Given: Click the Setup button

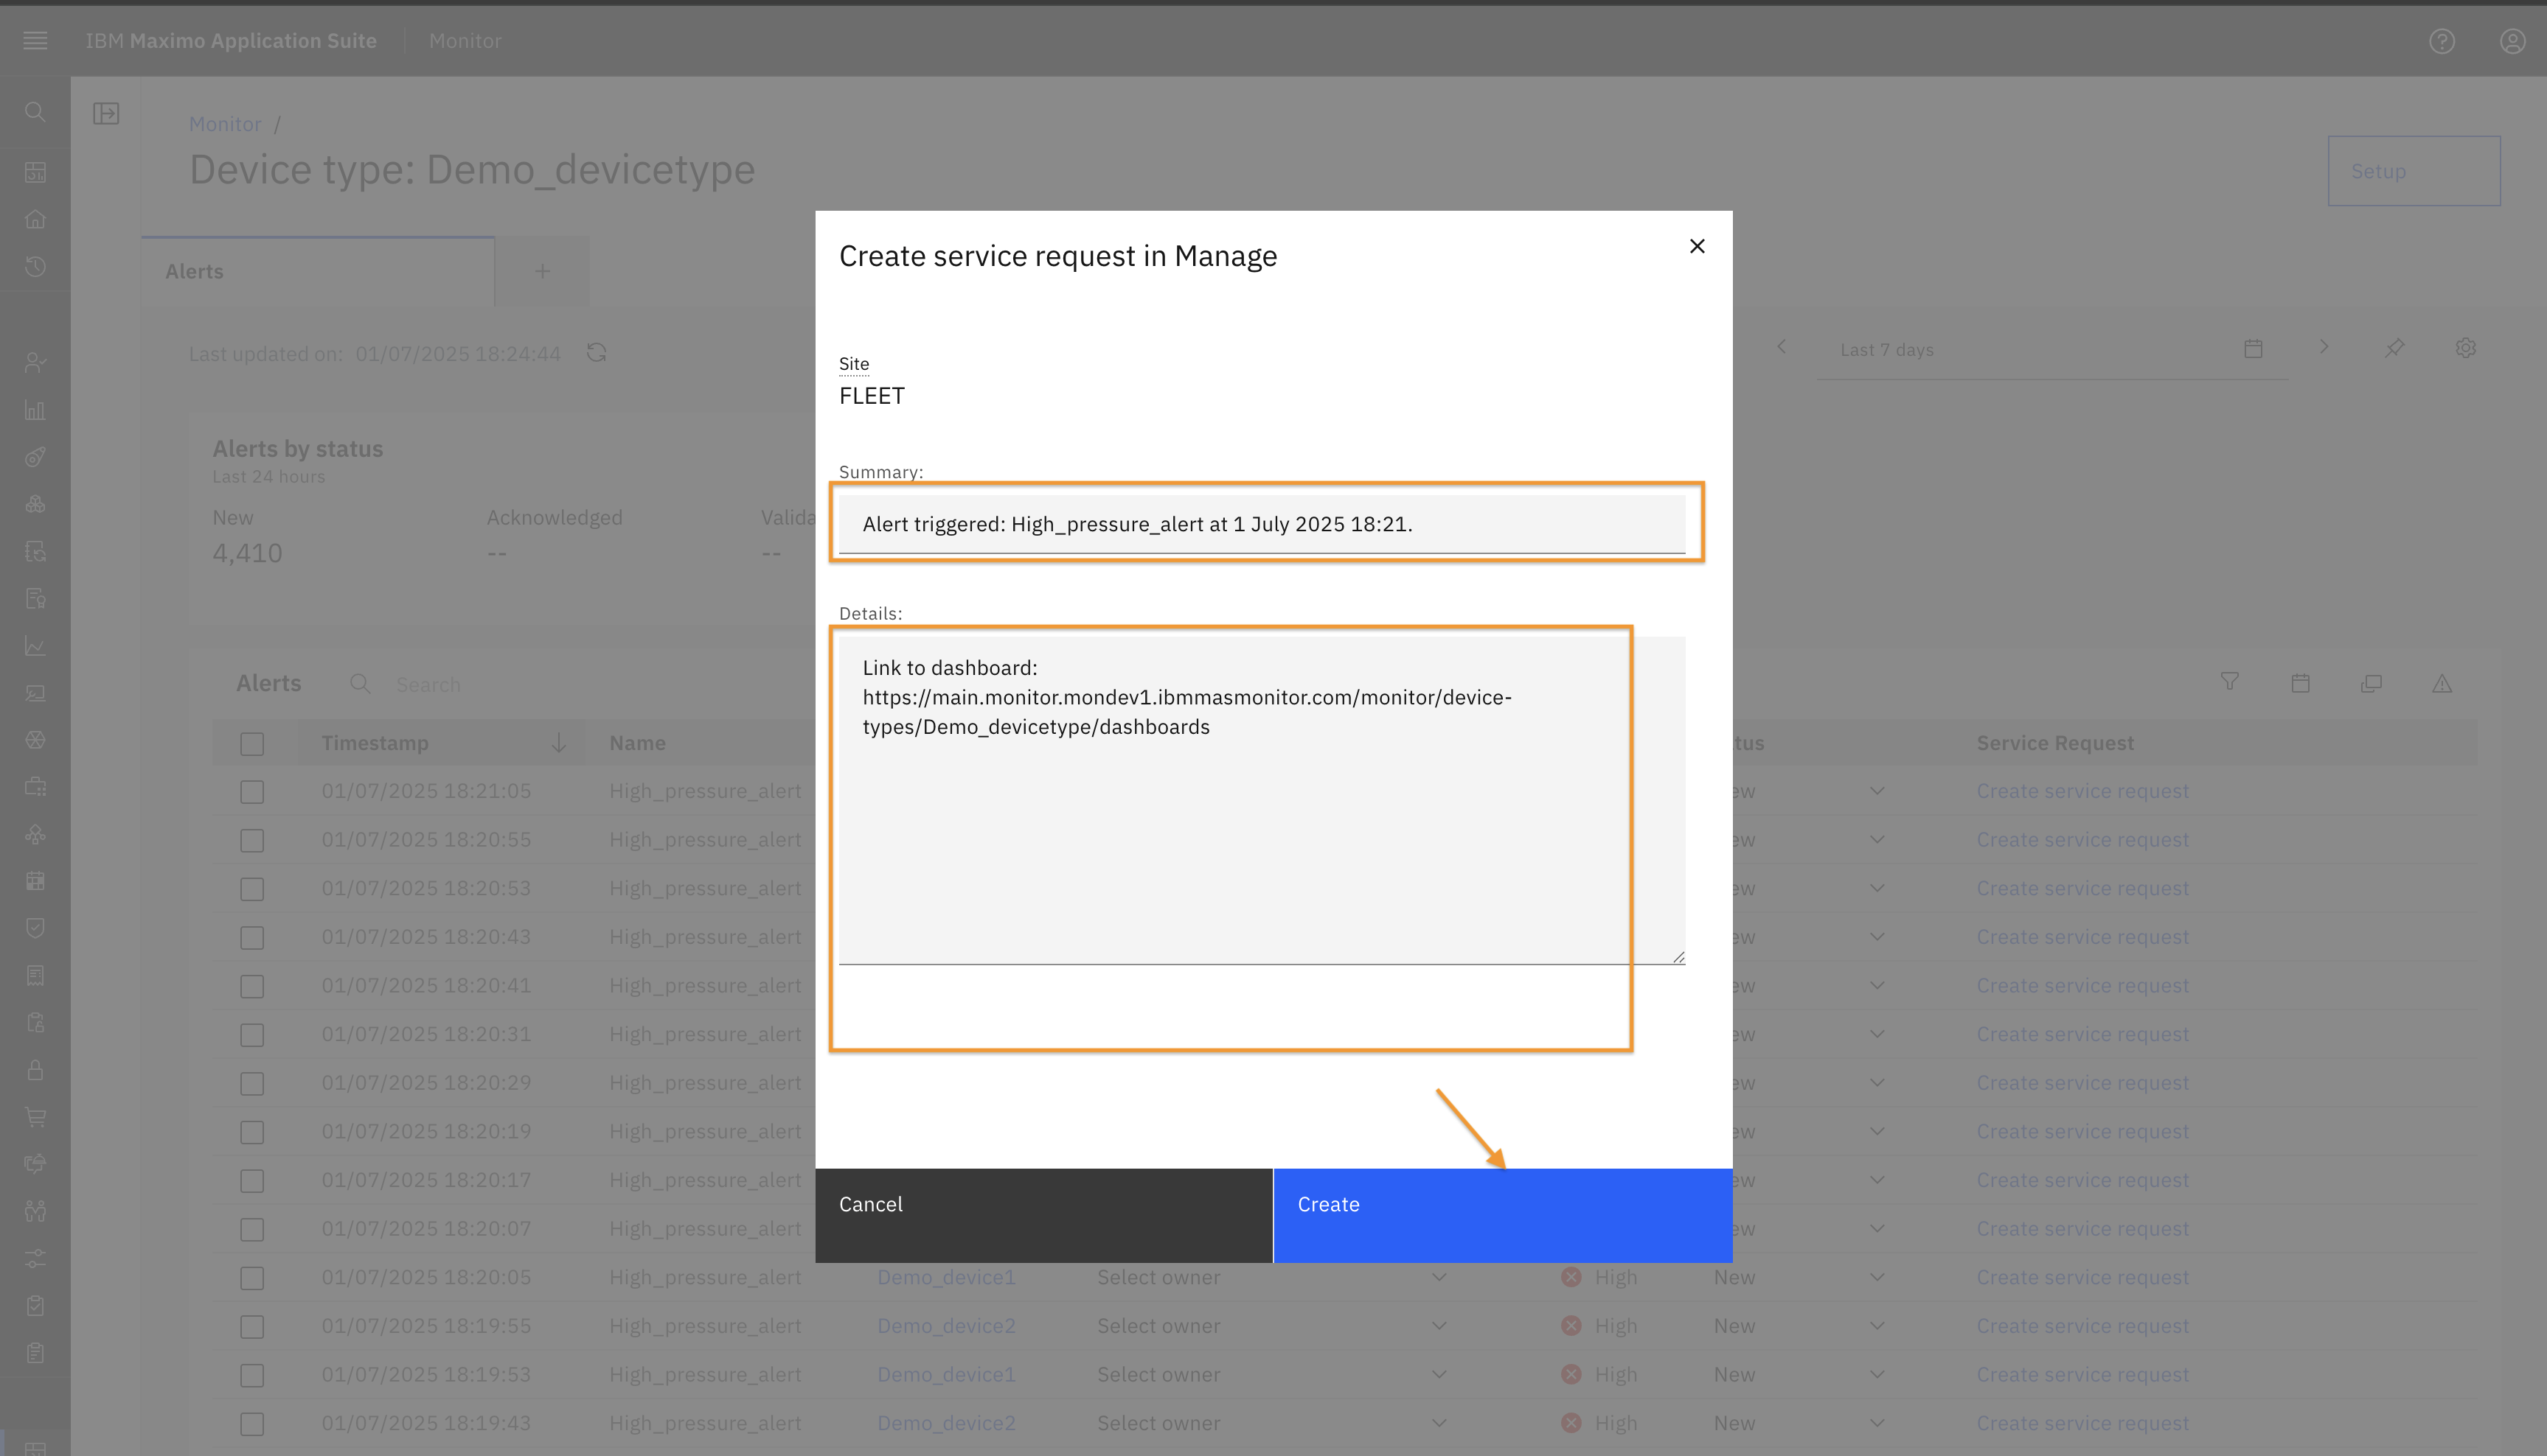Looking at the screenshot, I should click(x=2413, y=171).
